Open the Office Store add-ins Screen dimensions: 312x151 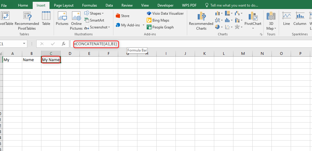point(123,16)
